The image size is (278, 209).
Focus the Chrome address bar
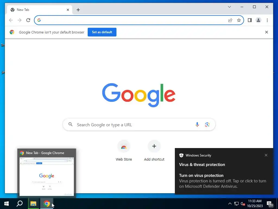(x=139, y=20)
